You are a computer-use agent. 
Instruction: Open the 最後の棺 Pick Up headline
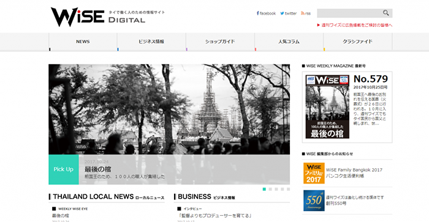pyautogui.click(x=97, y=169)
